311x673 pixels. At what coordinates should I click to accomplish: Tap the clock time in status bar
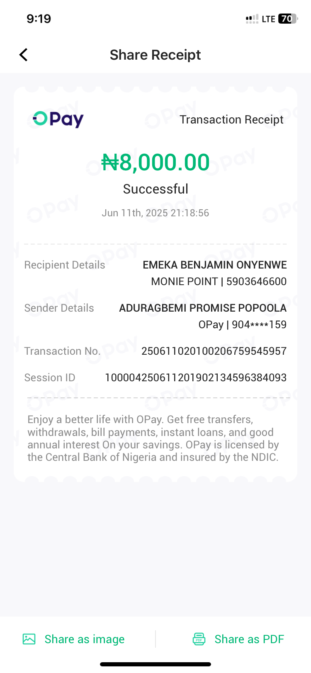(39, 19)
